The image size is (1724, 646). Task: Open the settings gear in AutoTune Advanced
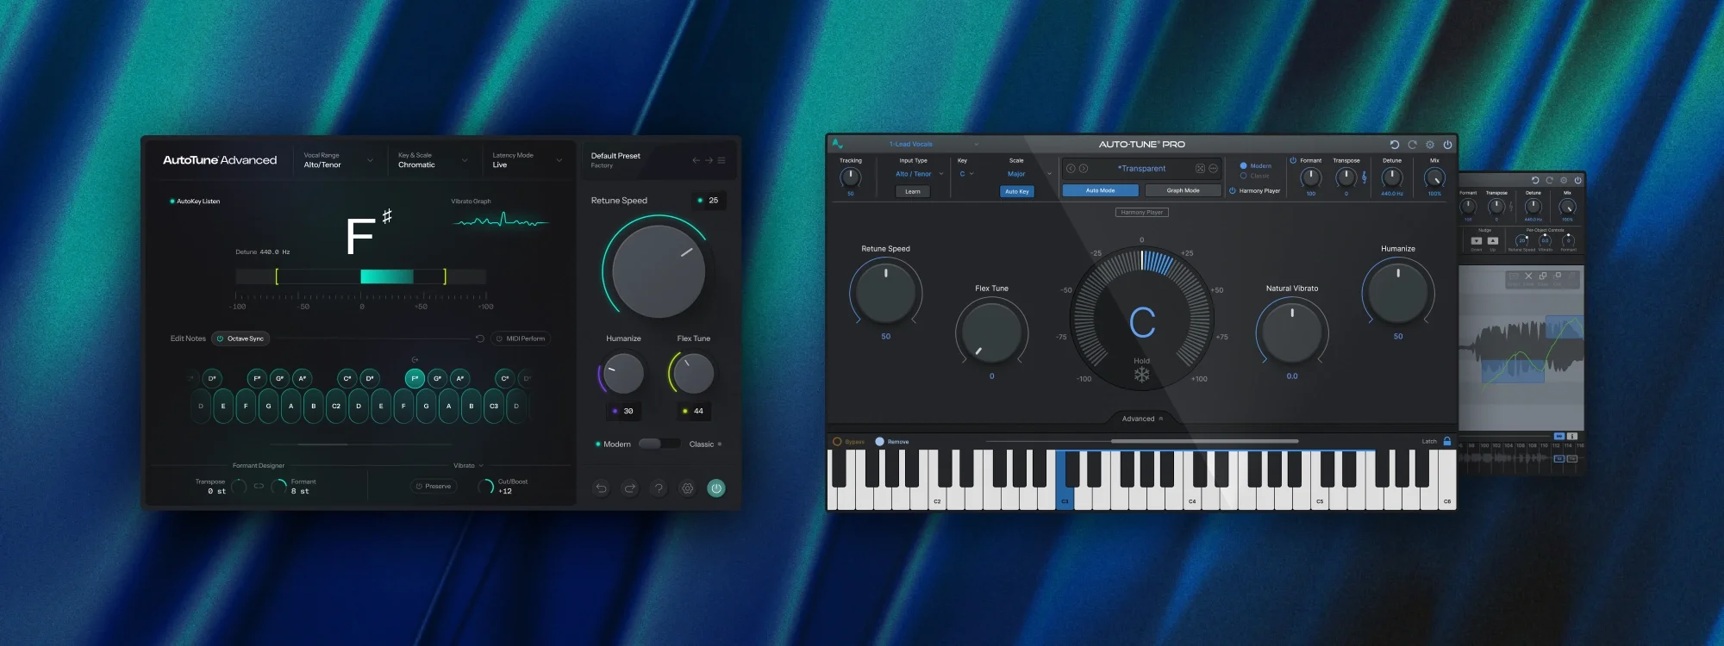tap(688, 488)
